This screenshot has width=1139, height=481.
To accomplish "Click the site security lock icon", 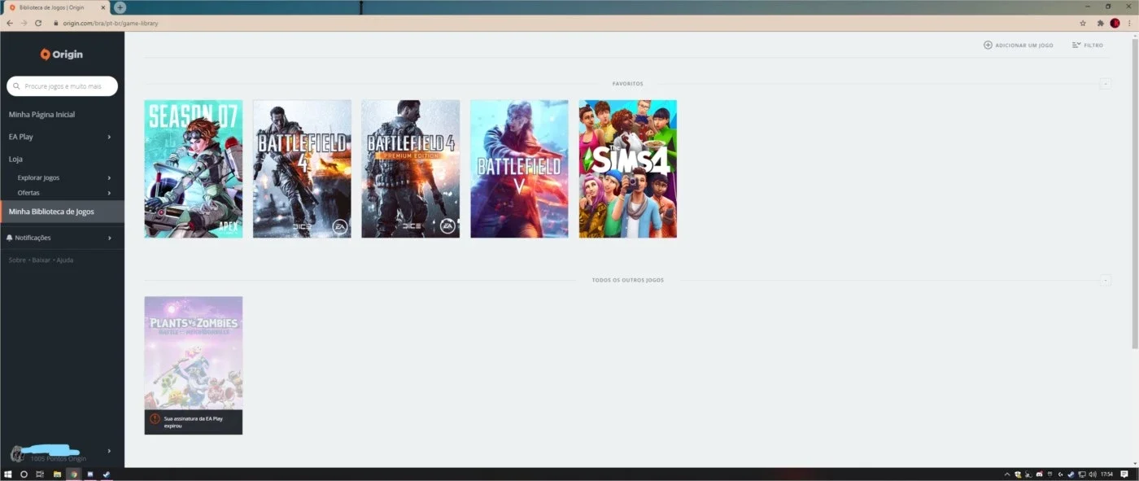I will tap(56, 24).
